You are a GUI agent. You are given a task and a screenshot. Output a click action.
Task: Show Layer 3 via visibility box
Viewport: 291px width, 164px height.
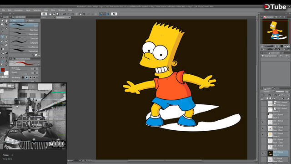262,116
